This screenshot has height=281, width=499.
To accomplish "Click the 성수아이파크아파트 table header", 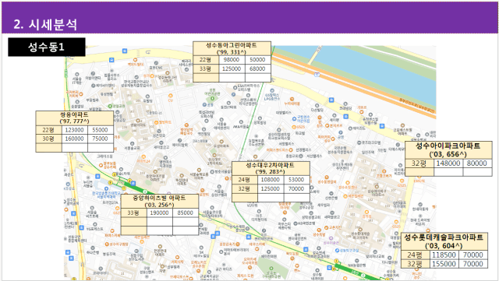I will [448, 150].
